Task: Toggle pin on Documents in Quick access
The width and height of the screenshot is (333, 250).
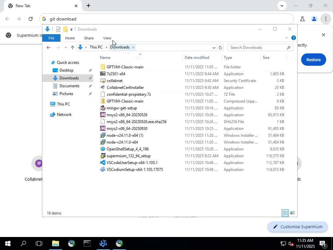Action: pyautogui.click(x=90, y=86)
